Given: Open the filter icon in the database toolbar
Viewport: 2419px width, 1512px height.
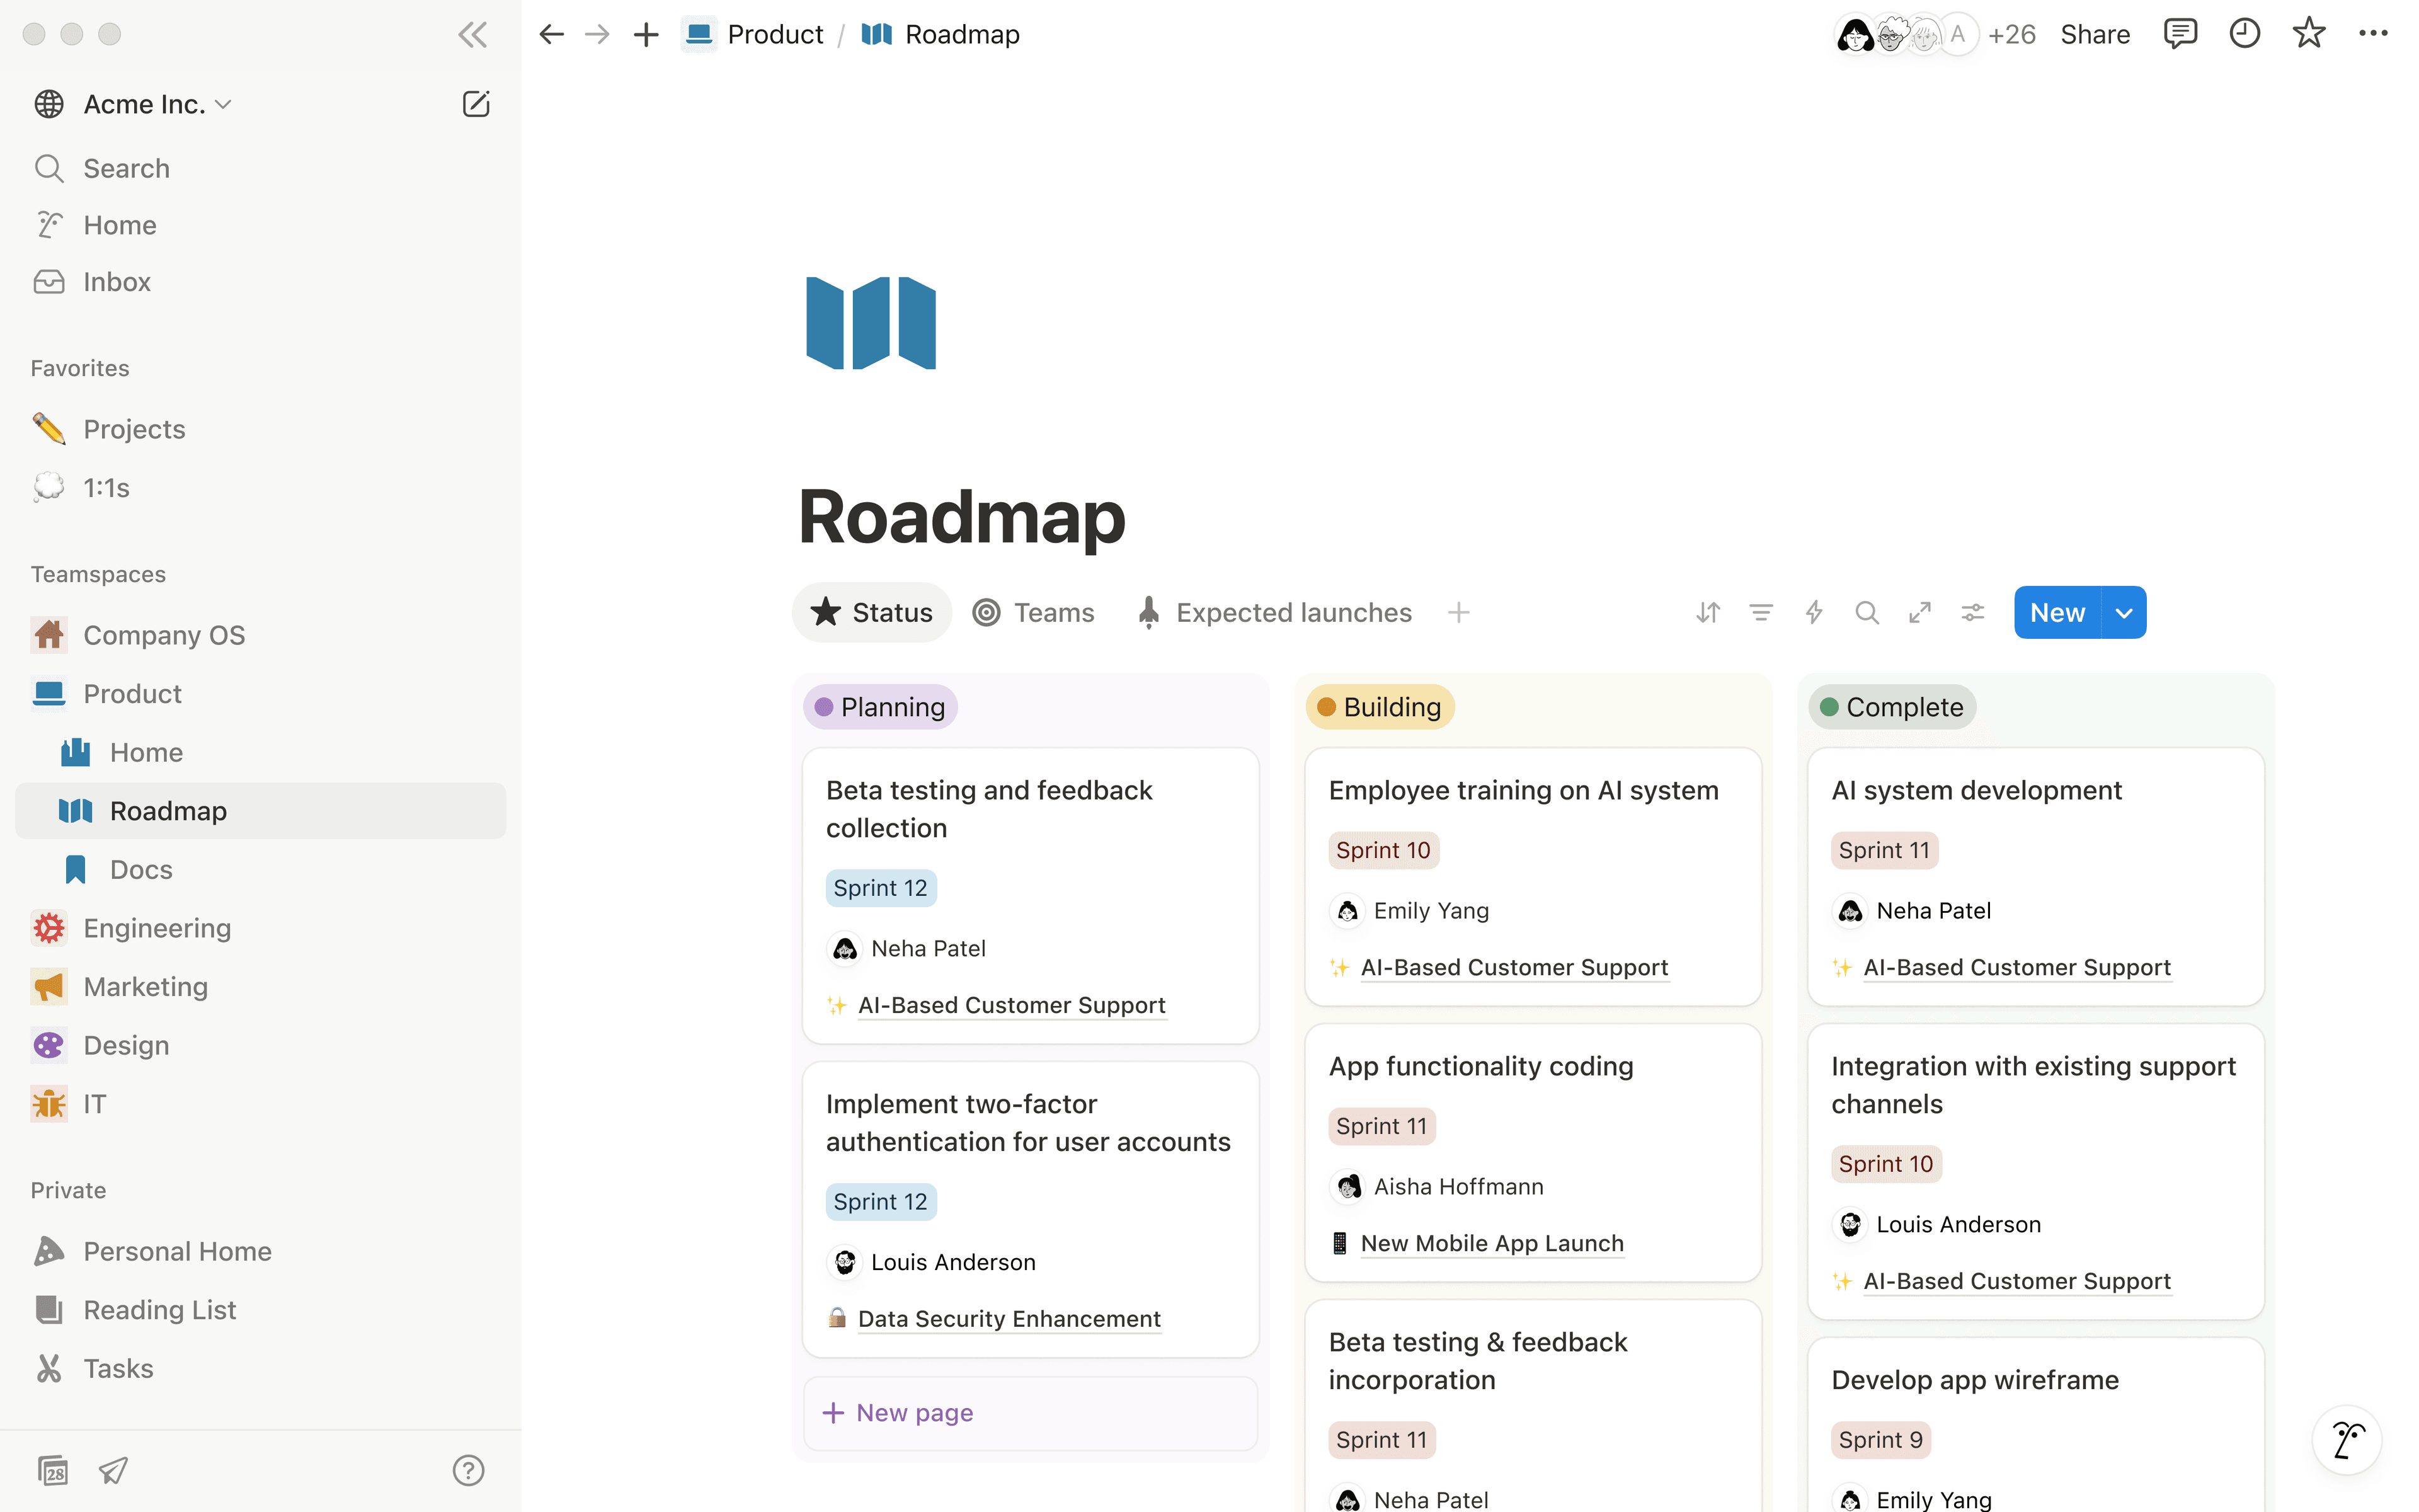Looking at the screenshot, I should coord(1760,612).
